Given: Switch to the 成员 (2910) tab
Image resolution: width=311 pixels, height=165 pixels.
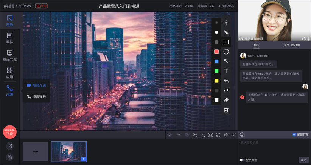Looking at the screenshot, I should coord(291,45).
